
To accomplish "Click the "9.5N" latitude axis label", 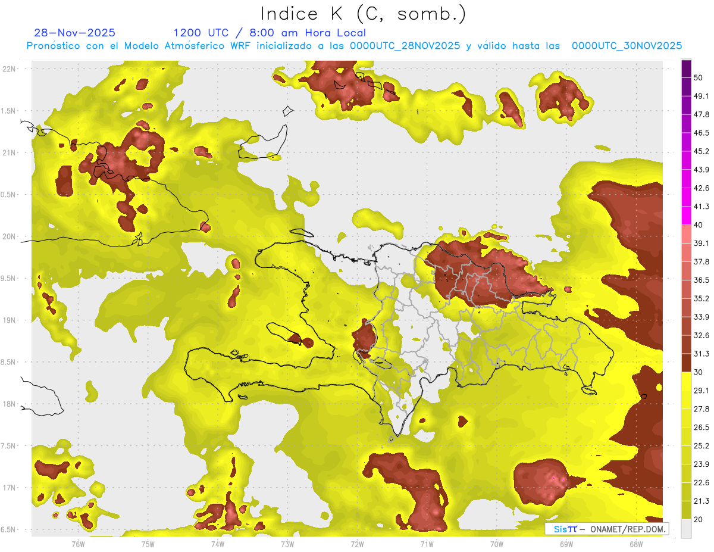I will pyautogui.click(x=8, y=279).
